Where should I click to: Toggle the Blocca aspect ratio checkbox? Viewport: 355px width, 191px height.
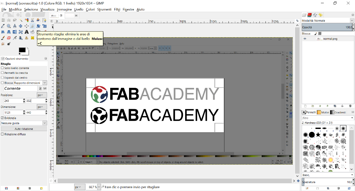[x=2, y=83]
